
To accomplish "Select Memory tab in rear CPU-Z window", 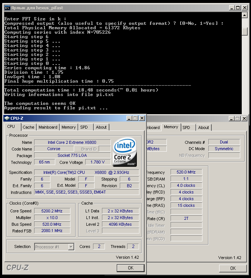I will (171, 127).
